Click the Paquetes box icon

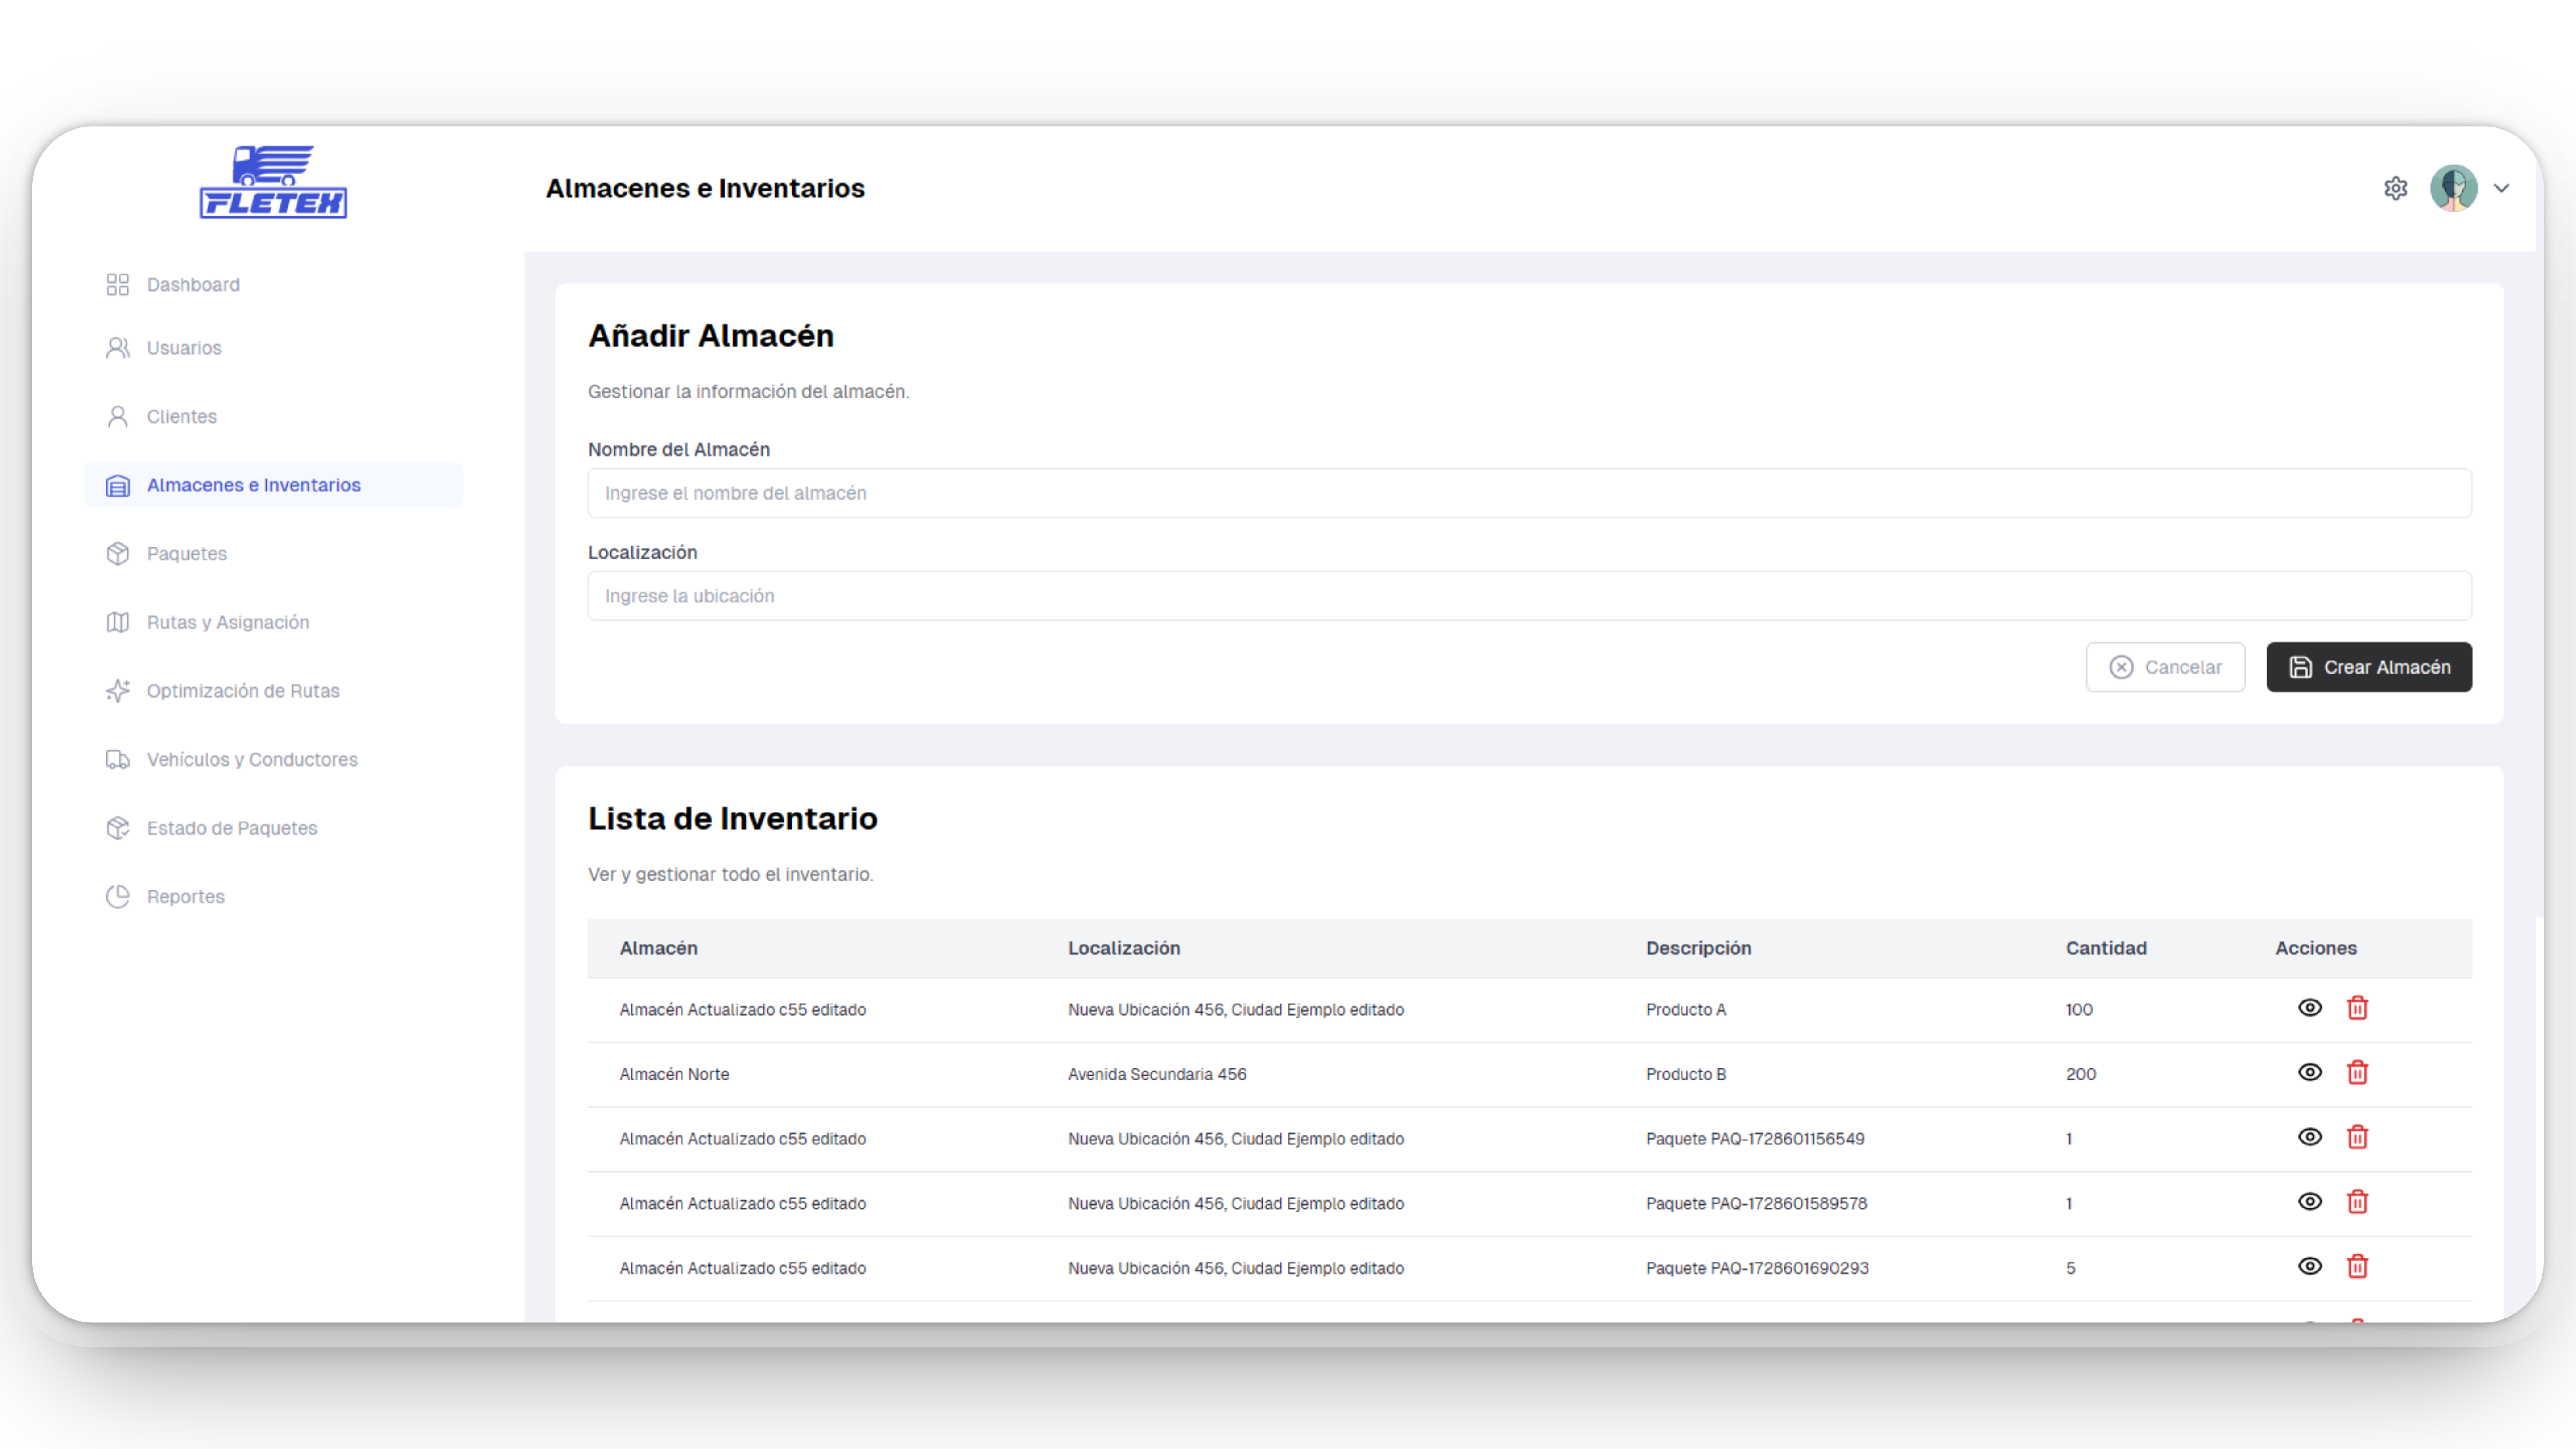pos(118,554)
